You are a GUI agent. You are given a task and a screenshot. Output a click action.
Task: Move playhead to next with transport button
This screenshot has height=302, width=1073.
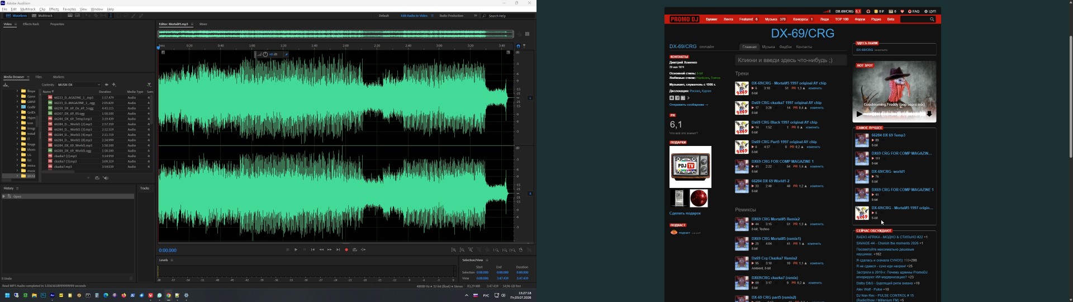(x=338, y=249)
